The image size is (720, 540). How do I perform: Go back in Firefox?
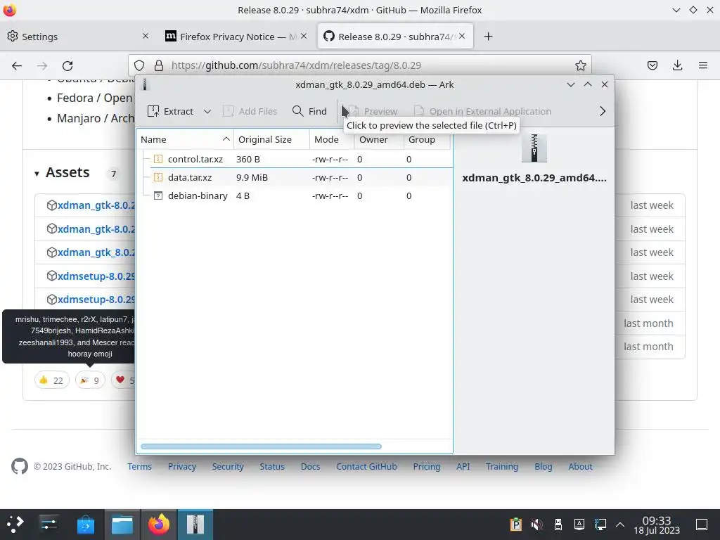(x=17, y=65)
